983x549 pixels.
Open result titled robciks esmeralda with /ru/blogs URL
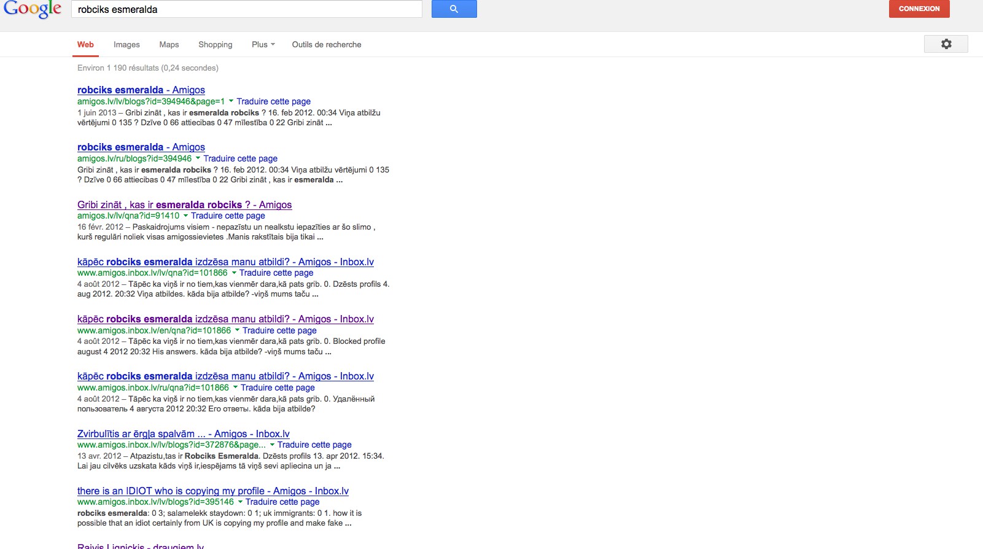click(141, 147)
